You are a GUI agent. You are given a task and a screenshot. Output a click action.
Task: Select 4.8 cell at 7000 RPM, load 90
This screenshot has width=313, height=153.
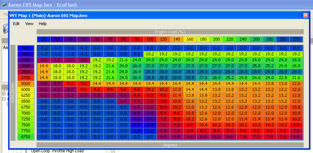point(137,113)
